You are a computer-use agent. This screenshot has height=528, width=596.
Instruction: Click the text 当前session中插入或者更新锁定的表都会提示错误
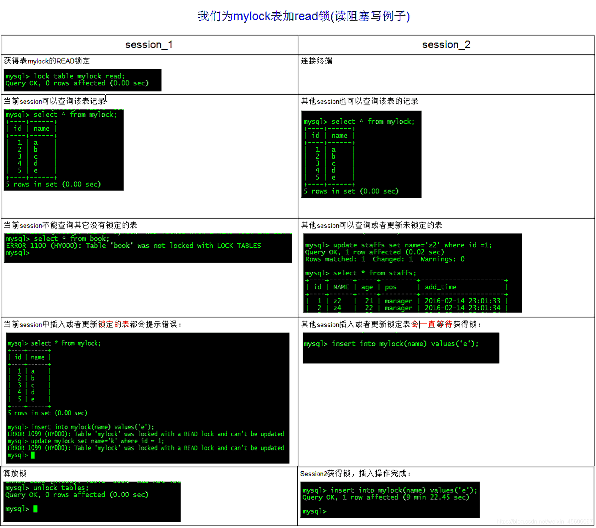click(93, 325)
